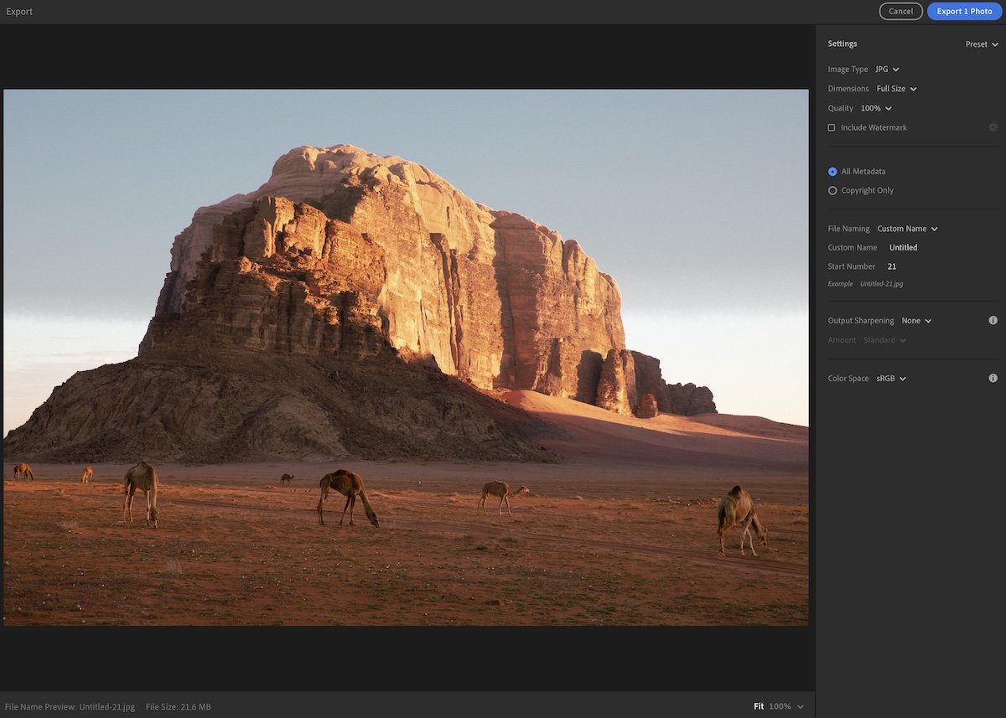Select the Copyright Only radio button
The image size is (1006, 718).
(832, 190)
